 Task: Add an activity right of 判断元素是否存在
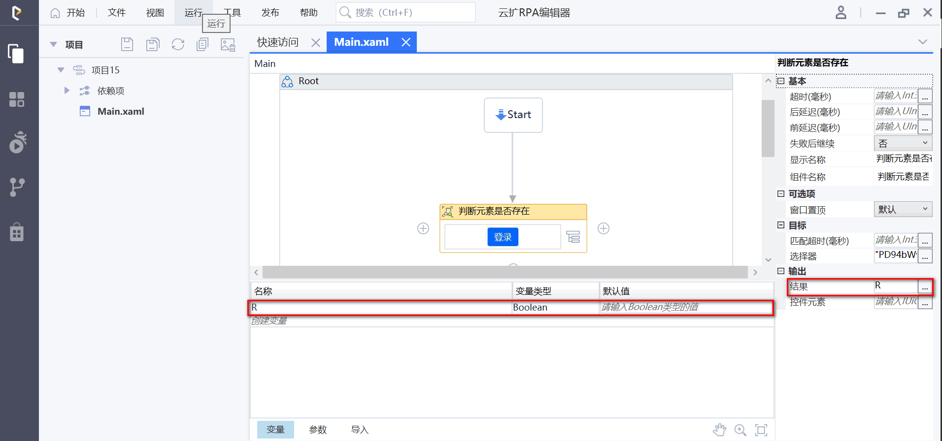pyautogui.click(x=604, y=228)
